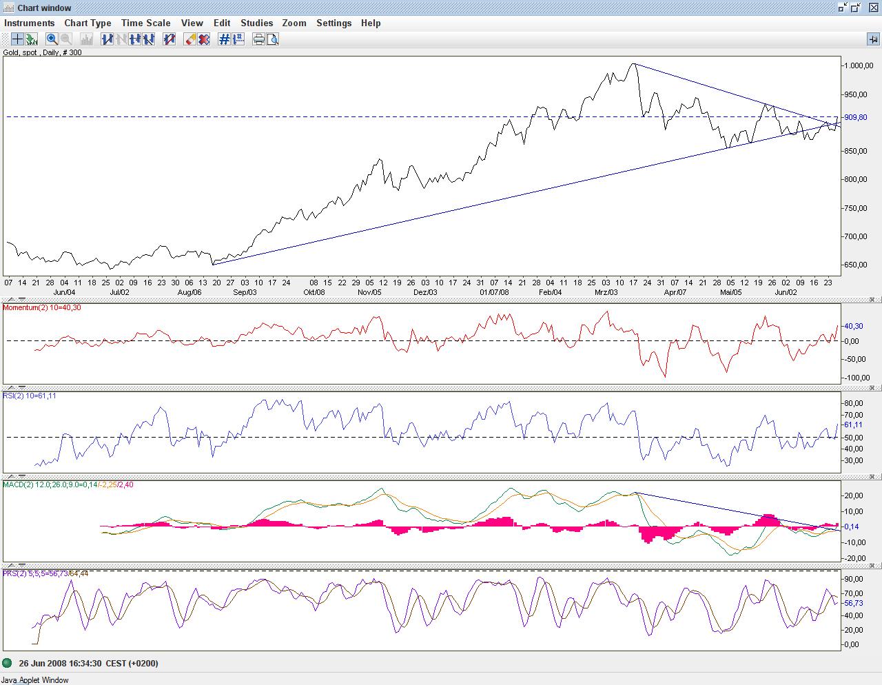Open the Studies menu

(x=256, y=23)
